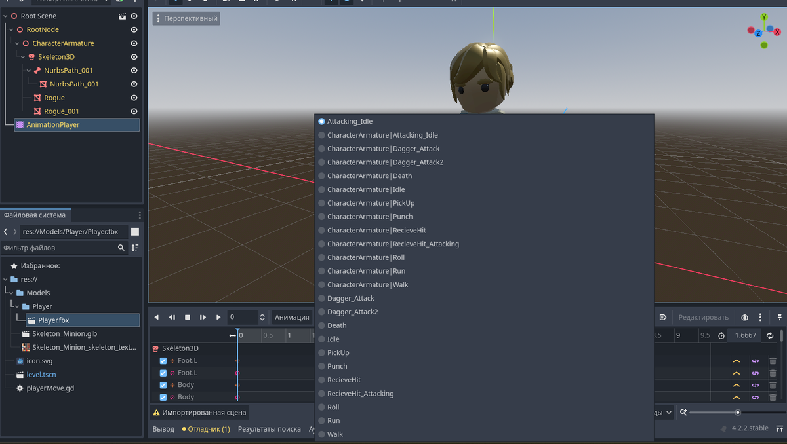This screenshot has width=787, height=444.
Task: Pin the AnimationPlayer panel
Action: coord(780,317)
